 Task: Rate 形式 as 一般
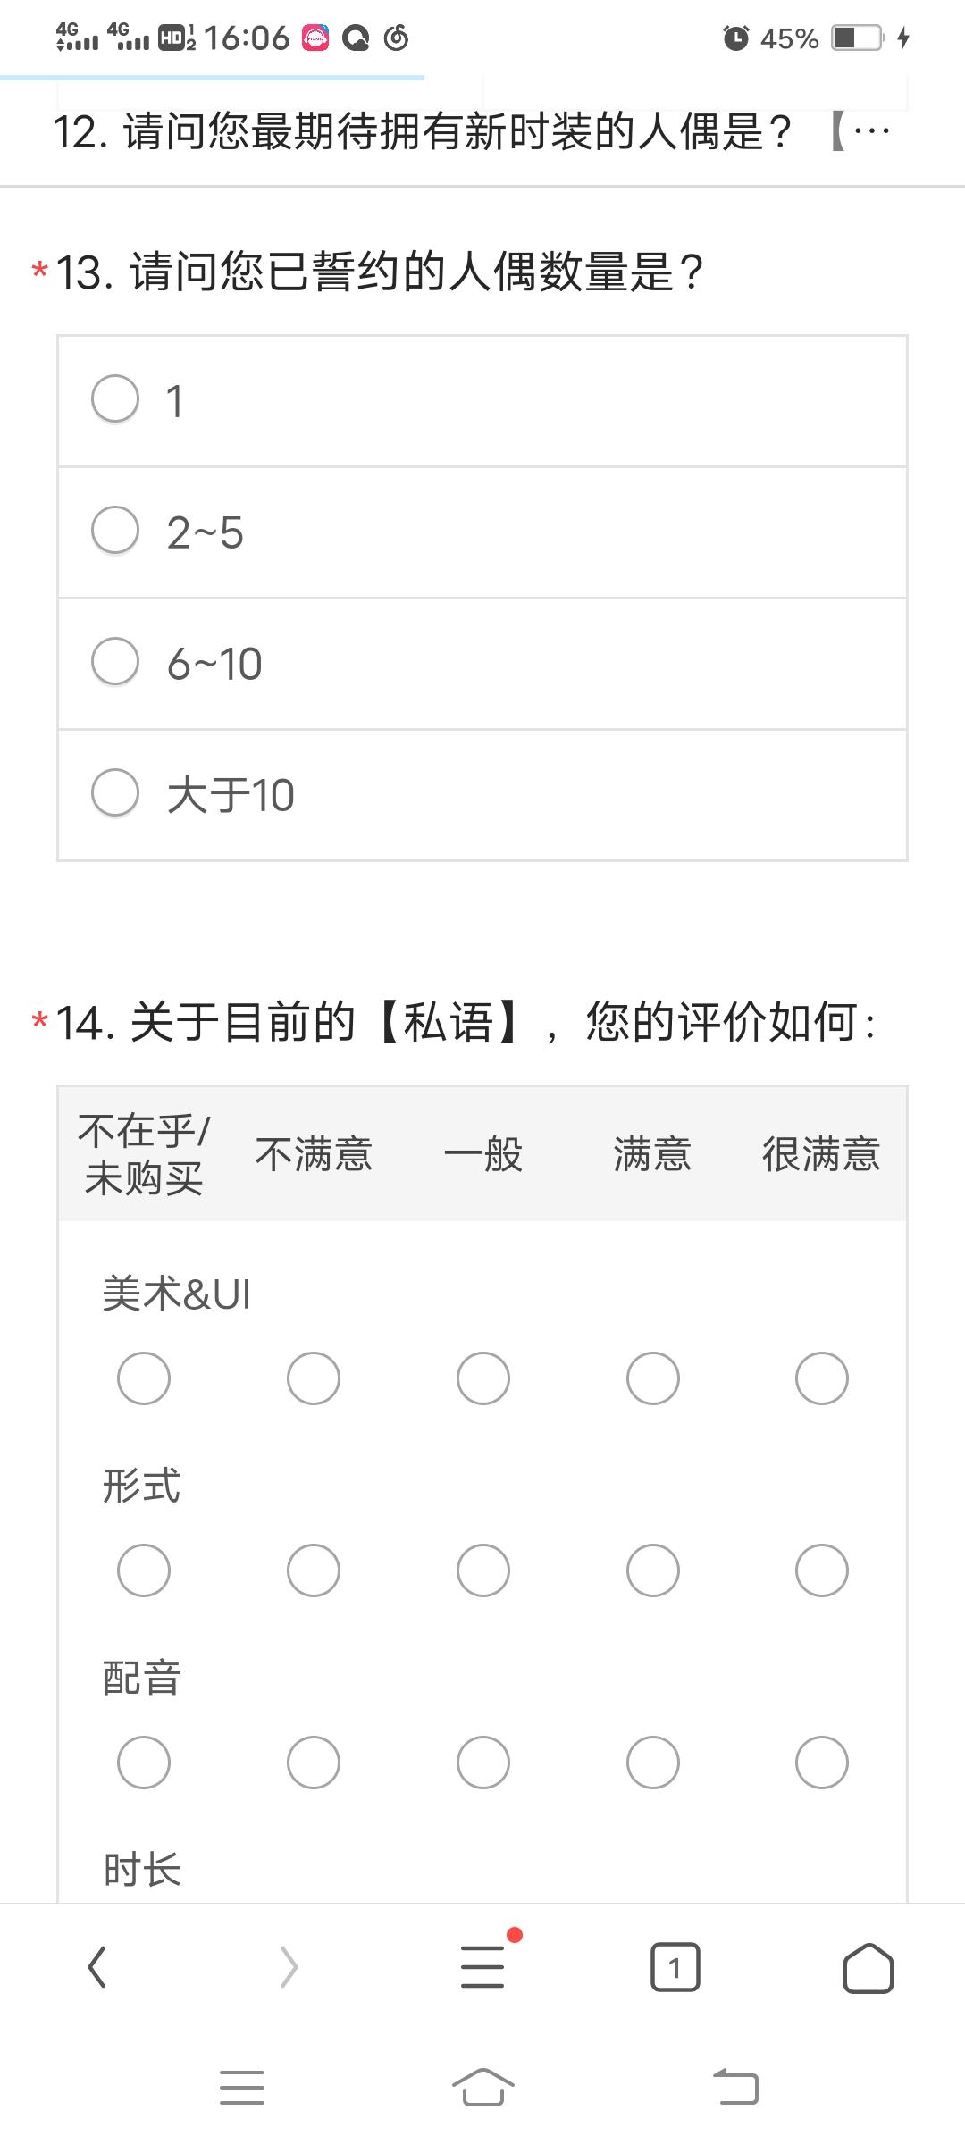pos(482,1570)
